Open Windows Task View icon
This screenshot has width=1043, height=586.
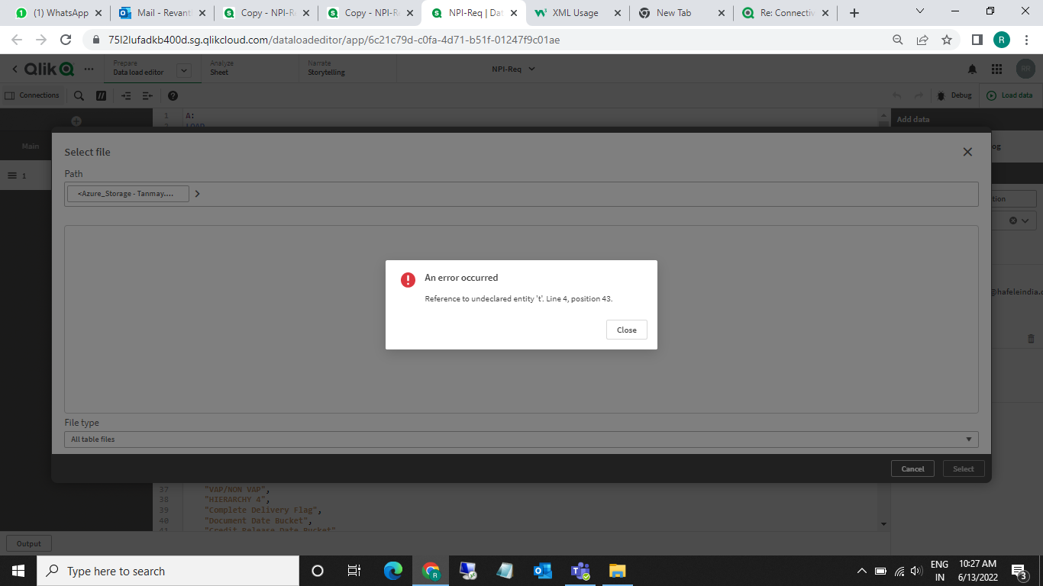coord(354,571)
